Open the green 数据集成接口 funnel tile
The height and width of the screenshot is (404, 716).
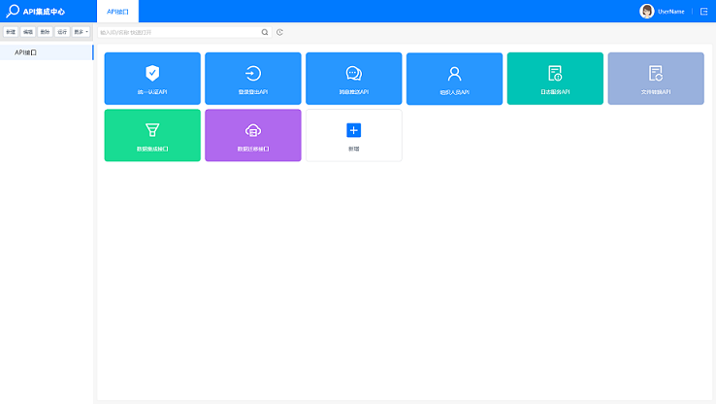click(x=152, y=135)
